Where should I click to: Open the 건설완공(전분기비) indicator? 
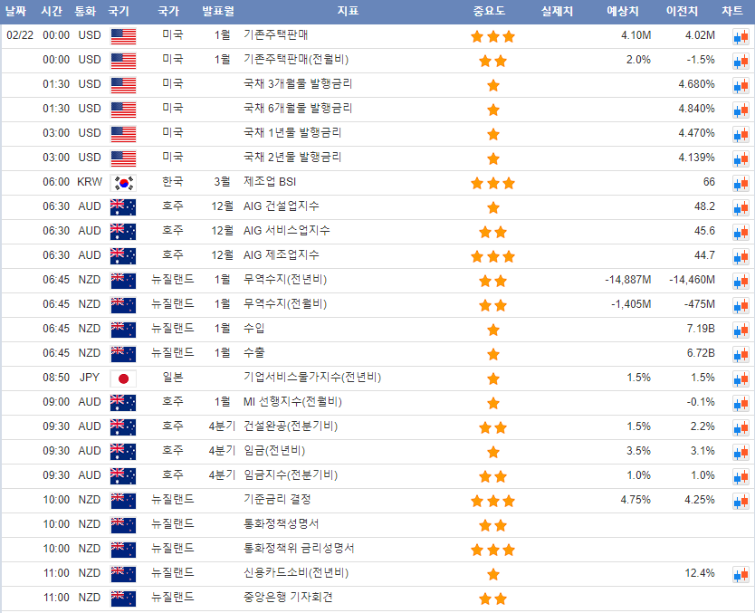coord(290,426)
